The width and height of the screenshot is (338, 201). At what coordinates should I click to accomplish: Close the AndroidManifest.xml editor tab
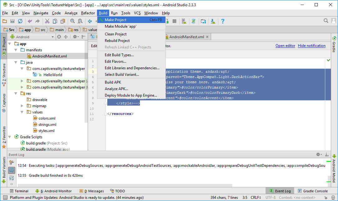pos(207,37)
